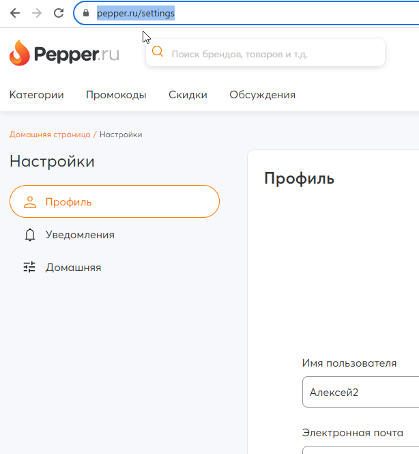419x454 pixels.
Task: Click the orange search magnifier icon
Action: pos(158,51)
